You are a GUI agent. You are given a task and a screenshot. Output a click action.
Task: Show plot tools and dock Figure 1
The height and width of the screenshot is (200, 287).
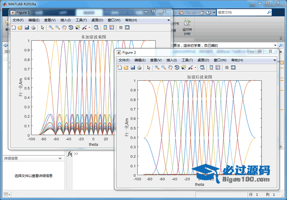point(127,28)
